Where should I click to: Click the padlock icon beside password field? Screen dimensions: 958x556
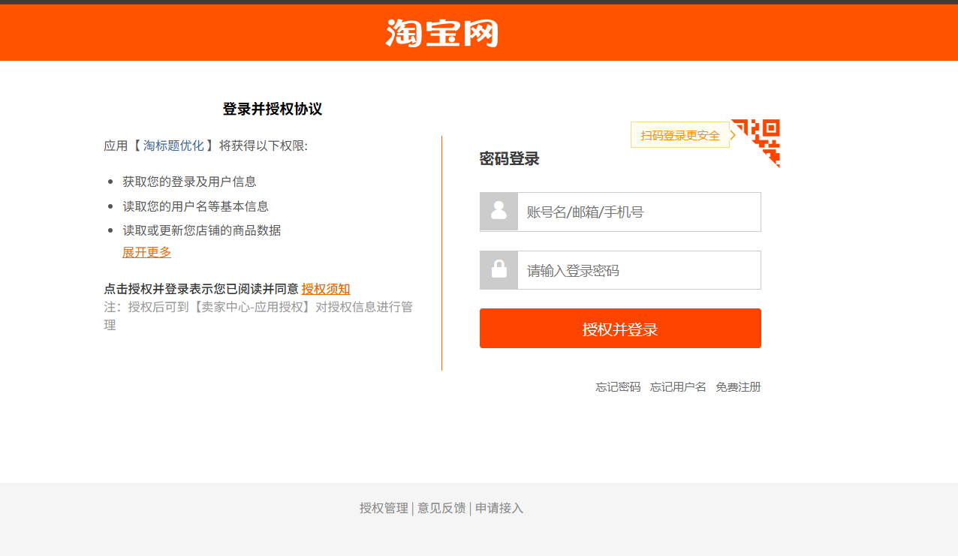[499, 270]
